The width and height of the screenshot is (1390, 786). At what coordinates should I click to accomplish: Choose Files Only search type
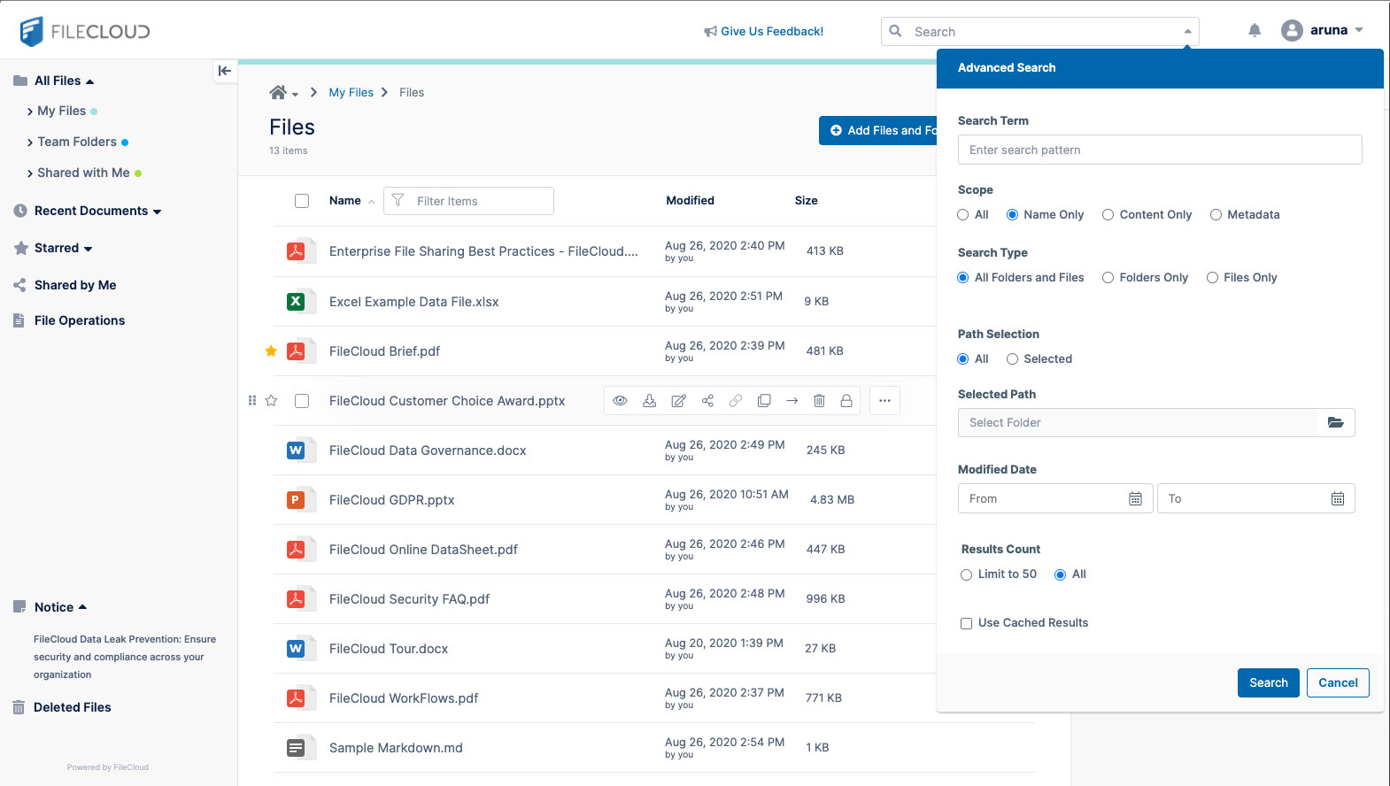tap(1212, 278)
